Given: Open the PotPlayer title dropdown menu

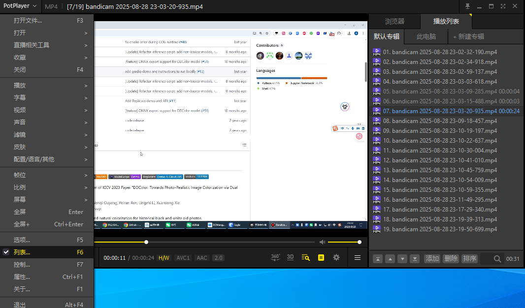Looking at the screenshot, I should coord(20,6).
